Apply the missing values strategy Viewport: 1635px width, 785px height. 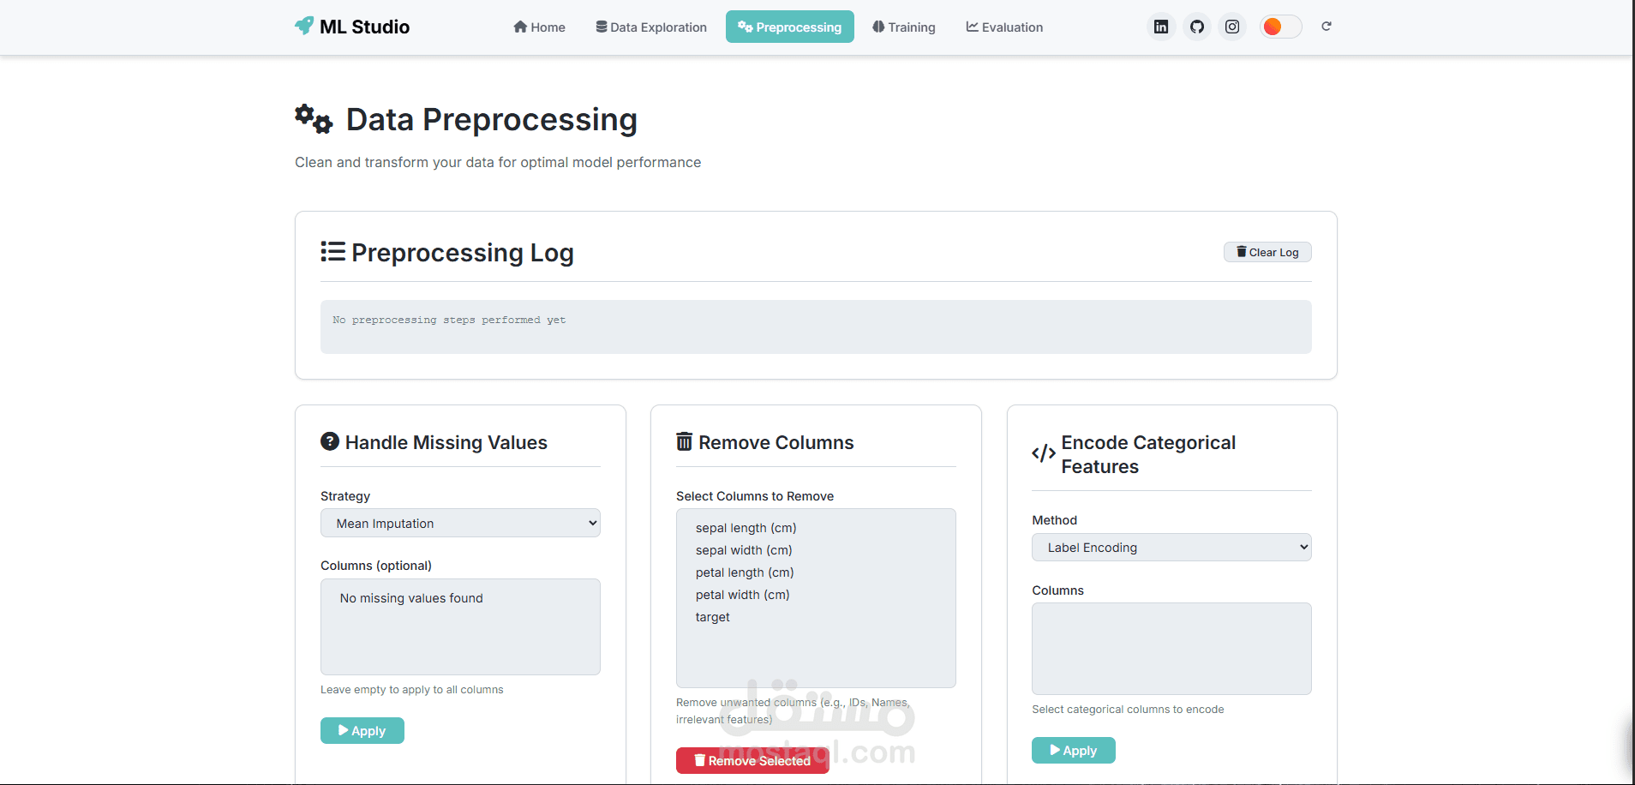tap(362, 731)
